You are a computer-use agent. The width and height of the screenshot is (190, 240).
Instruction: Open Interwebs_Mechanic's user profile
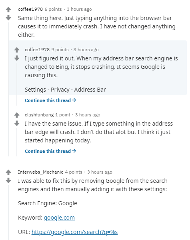(x=40, y=172)
